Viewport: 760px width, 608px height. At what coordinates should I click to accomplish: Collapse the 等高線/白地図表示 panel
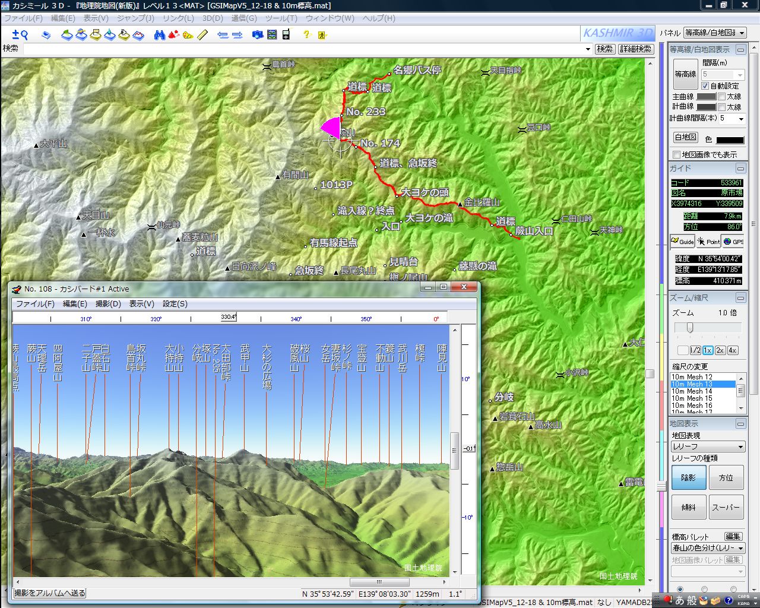click(740, 49)
